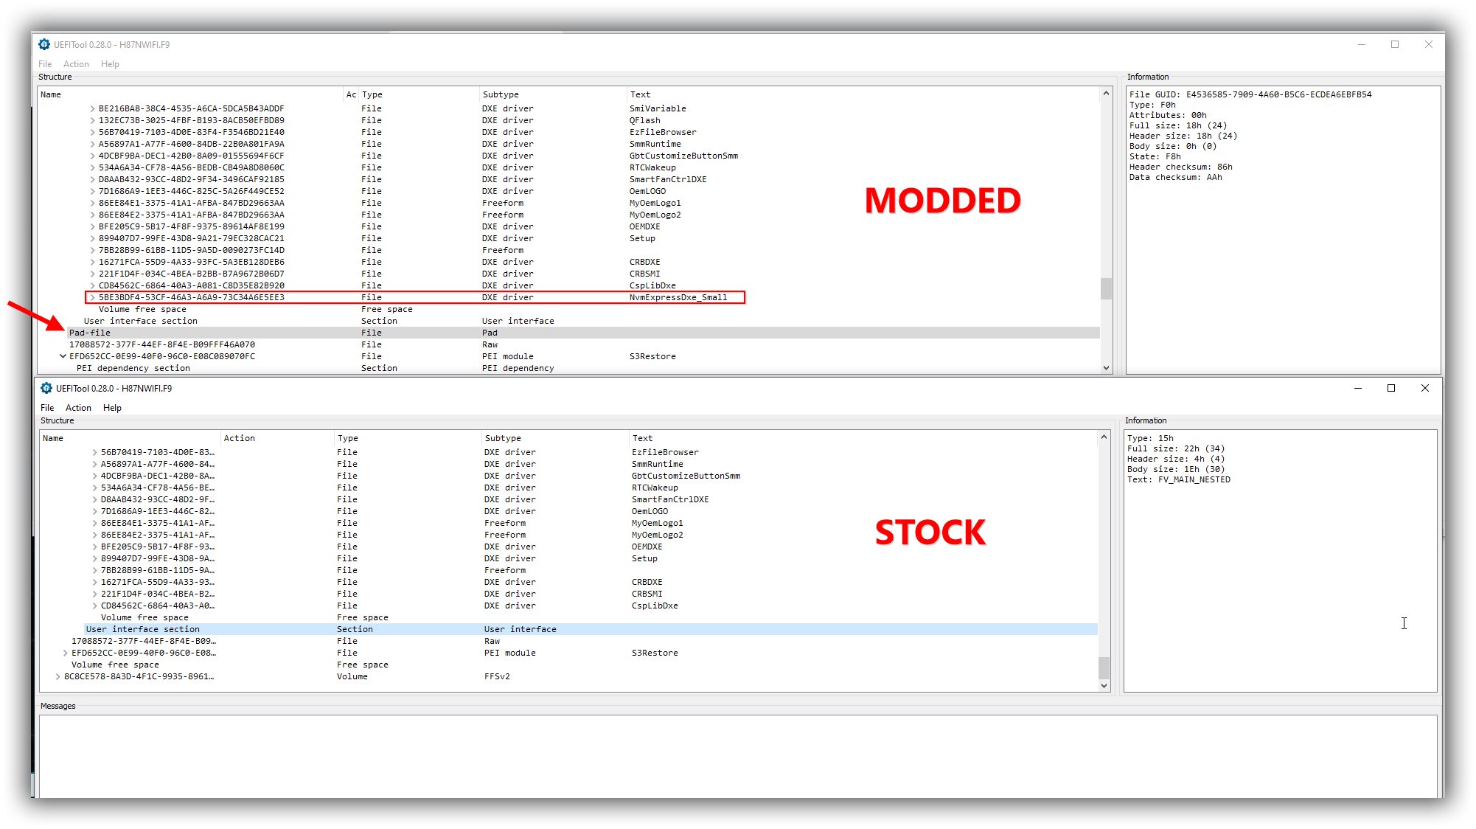Open File menu in stock window

click(x=47, y=408)
